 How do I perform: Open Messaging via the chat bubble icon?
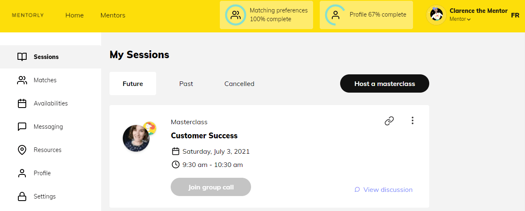coord(22,127)
